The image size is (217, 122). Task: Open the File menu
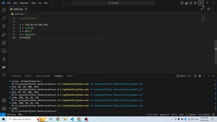point(9,3)
